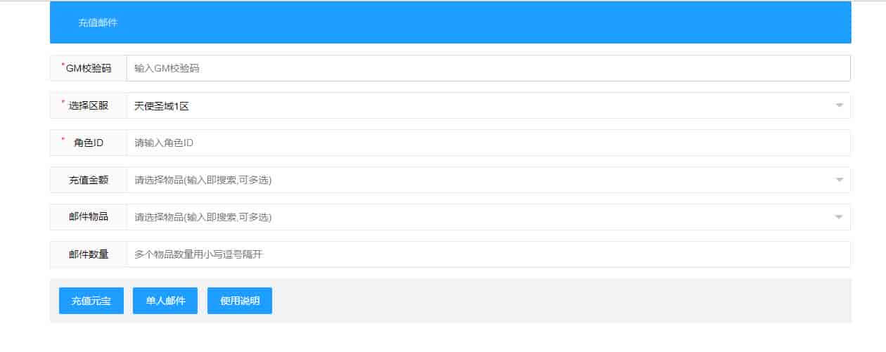Click the 角色ID field label
This screenshot has width=886, height=352.
89,143
